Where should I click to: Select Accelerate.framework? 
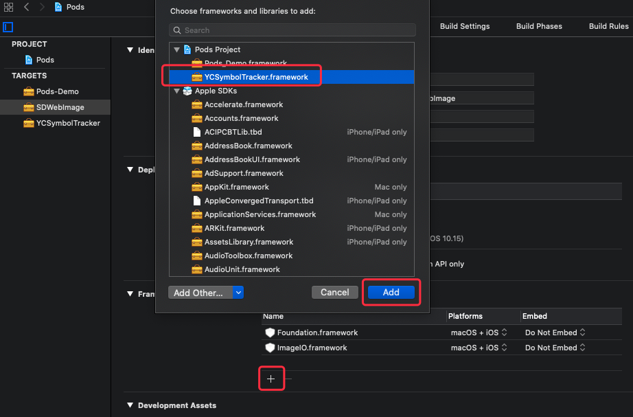[x=292, y=104]
